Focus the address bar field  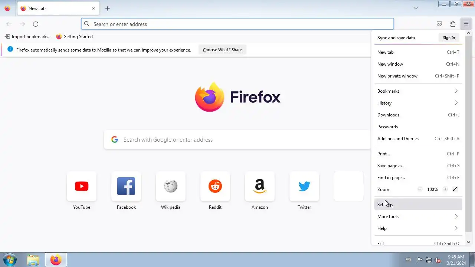tap(237, 24)
